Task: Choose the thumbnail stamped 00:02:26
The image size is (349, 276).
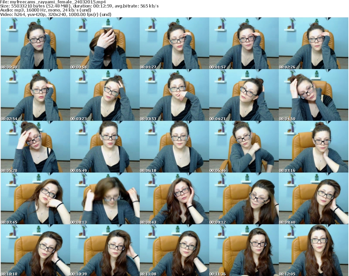Action: 314,43
